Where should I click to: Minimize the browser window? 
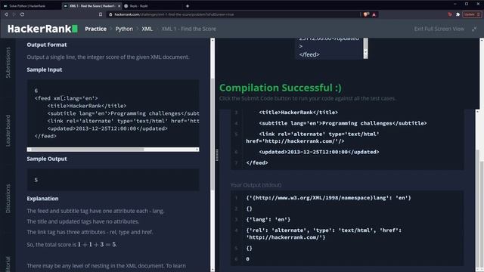(x=455, y=4)
